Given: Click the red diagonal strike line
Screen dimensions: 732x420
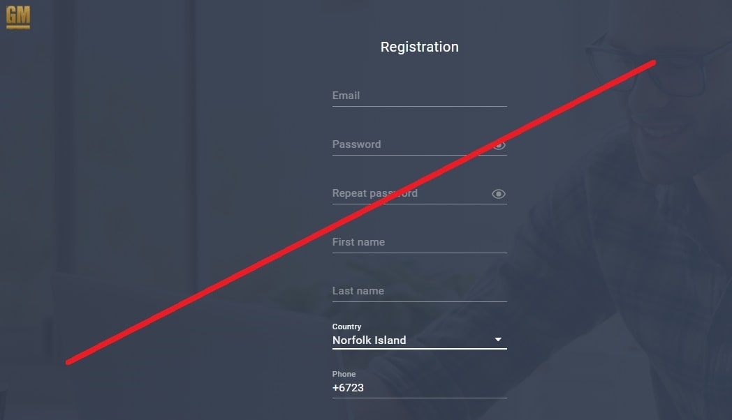Looking at the screenshot, I should [360, 213].
